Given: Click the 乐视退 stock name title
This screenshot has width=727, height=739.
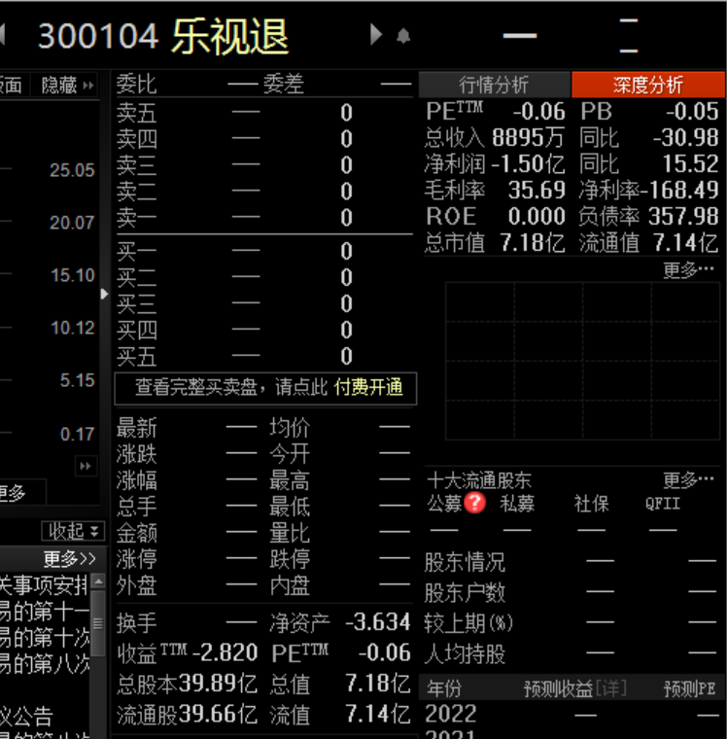Looking at the screenshot, I should coord(231,37).
